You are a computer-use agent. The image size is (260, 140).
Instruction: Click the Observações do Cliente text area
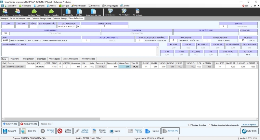coord(79,51)
